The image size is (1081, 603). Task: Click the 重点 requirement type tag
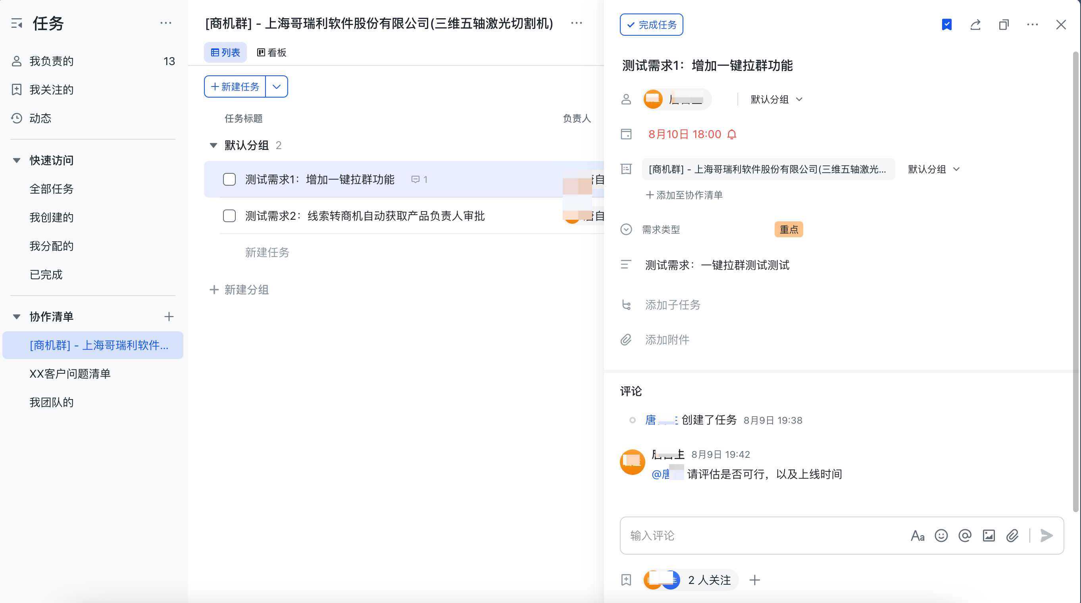[789, 230]
